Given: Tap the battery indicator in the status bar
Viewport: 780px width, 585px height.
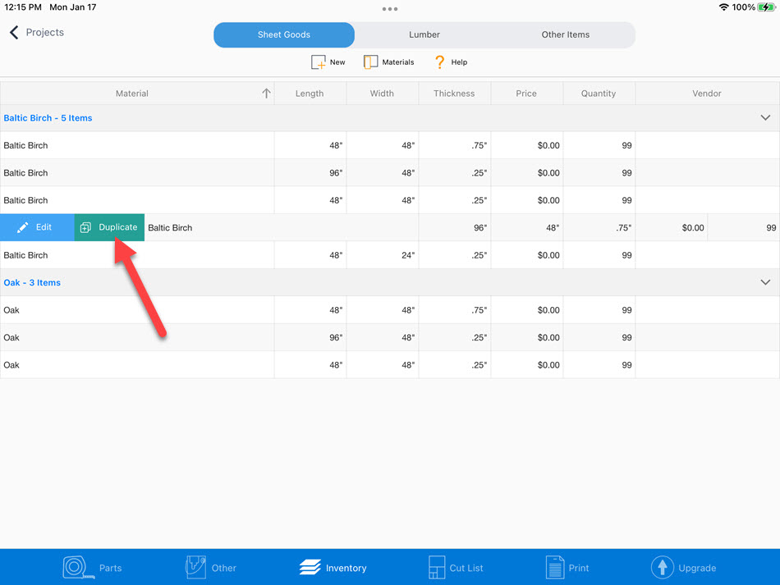Looking at the screenshot, I should pos(765,7).
